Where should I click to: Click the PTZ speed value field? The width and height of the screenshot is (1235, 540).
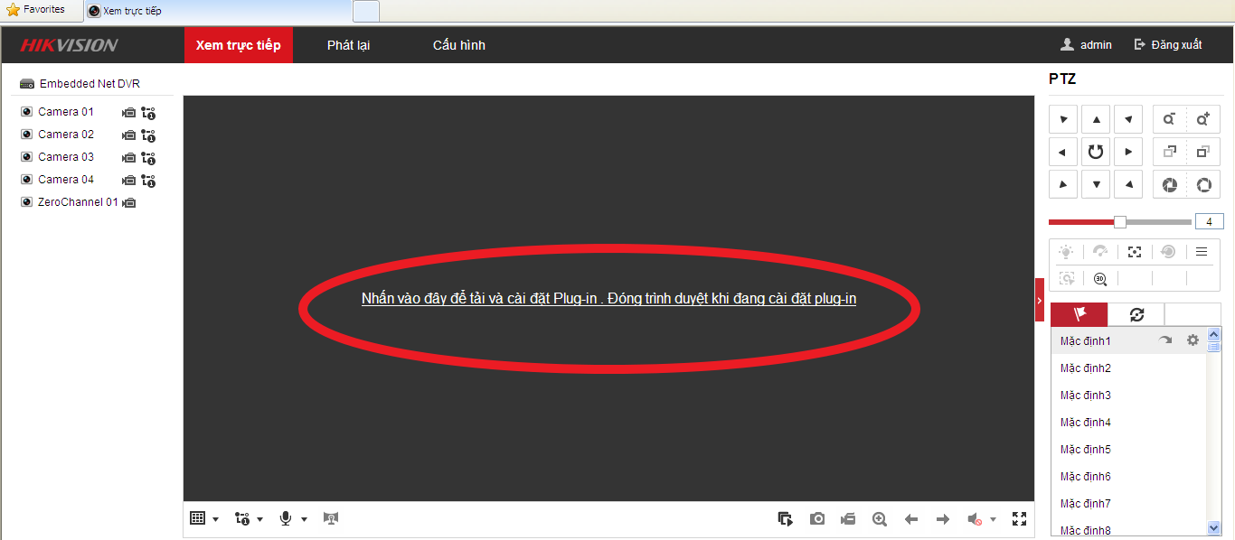[1209, 221]
